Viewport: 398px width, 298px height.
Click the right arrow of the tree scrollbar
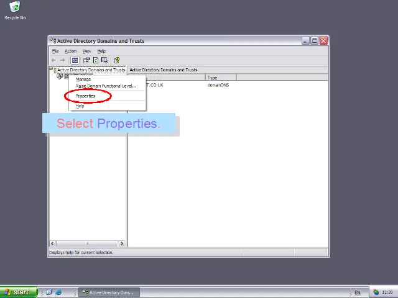[x=122, y=243]
